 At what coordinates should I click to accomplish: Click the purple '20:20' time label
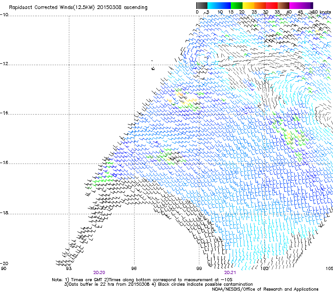(x=99, y=273)
